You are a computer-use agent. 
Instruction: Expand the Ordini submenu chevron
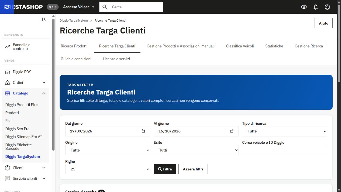pos(44,83)
